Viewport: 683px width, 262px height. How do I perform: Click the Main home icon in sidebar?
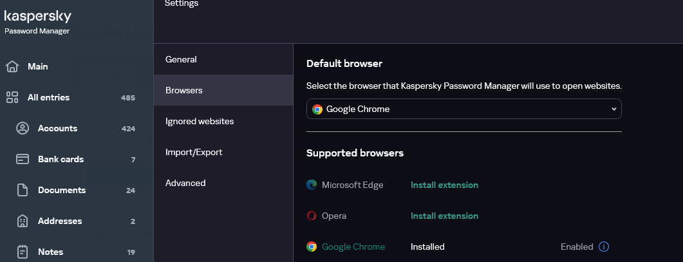[x=12, y=66]
